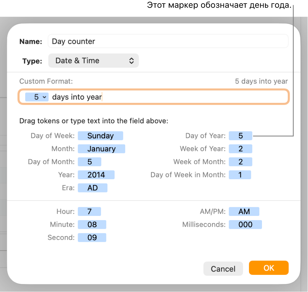This screenshot has height=292, width=308.
Task: Click the Day of Week in Month token
Action: (240, 175)
